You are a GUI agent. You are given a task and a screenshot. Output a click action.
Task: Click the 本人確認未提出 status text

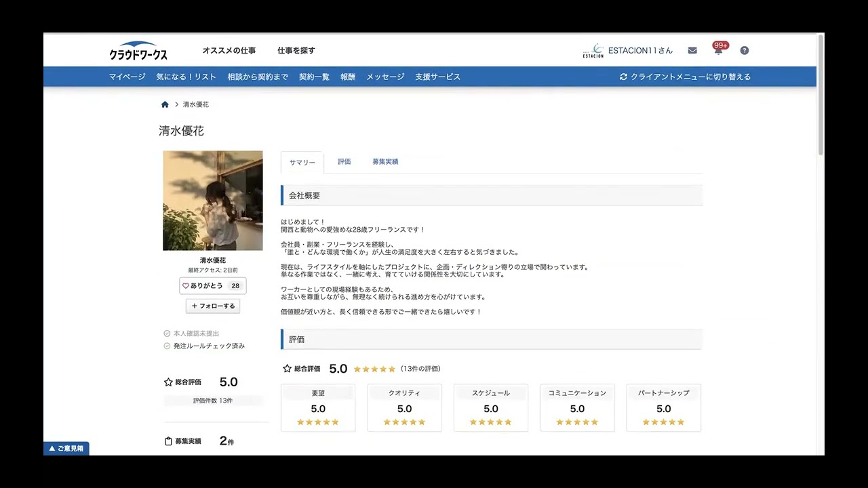tap(196, 333)
